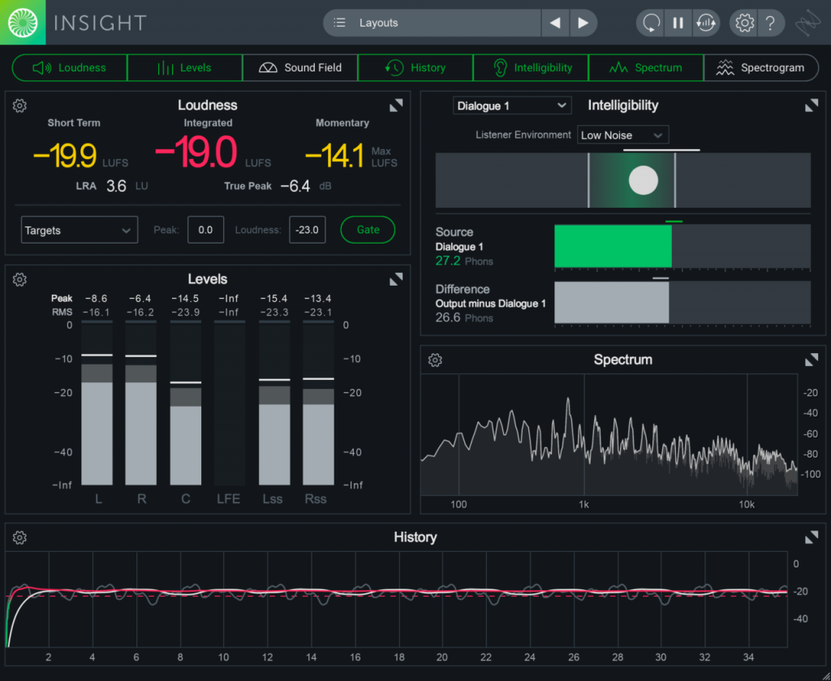This screenshot has height=681, width=831.
Task: Open History panel settings gear
Action: 19,537
